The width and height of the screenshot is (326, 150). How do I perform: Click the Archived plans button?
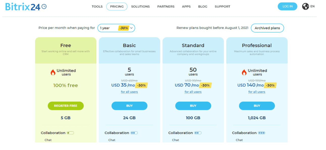coord(267,28)
